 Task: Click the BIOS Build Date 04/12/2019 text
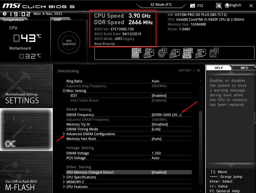coord(118,34)
